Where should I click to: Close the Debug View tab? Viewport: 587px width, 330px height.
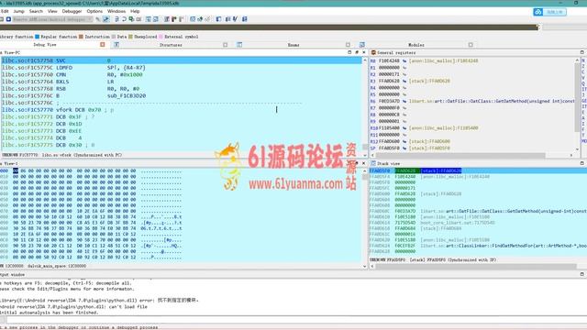click(103, 45)
